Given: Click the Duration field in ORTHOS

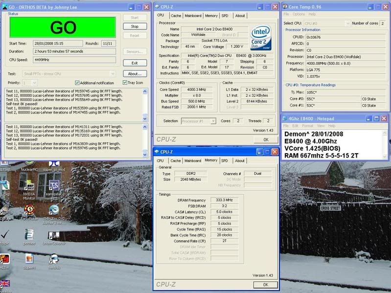Looking at the screenshot, I should [x=74, y=51].
